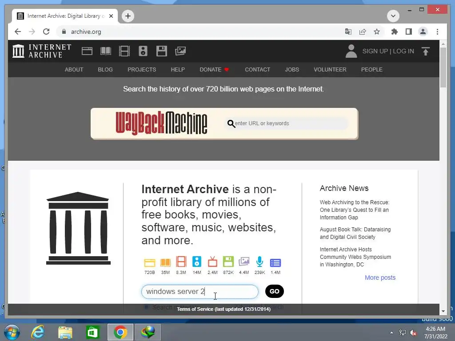Click the taskbar clock showing 4:26 AM
The image size is (455, 341).
coord(435,333)
